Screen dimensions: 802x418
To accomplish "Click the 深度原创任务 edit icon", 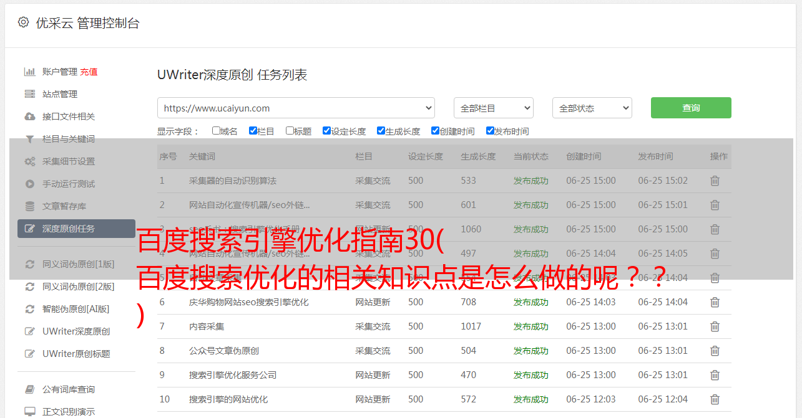I will 29,229.
